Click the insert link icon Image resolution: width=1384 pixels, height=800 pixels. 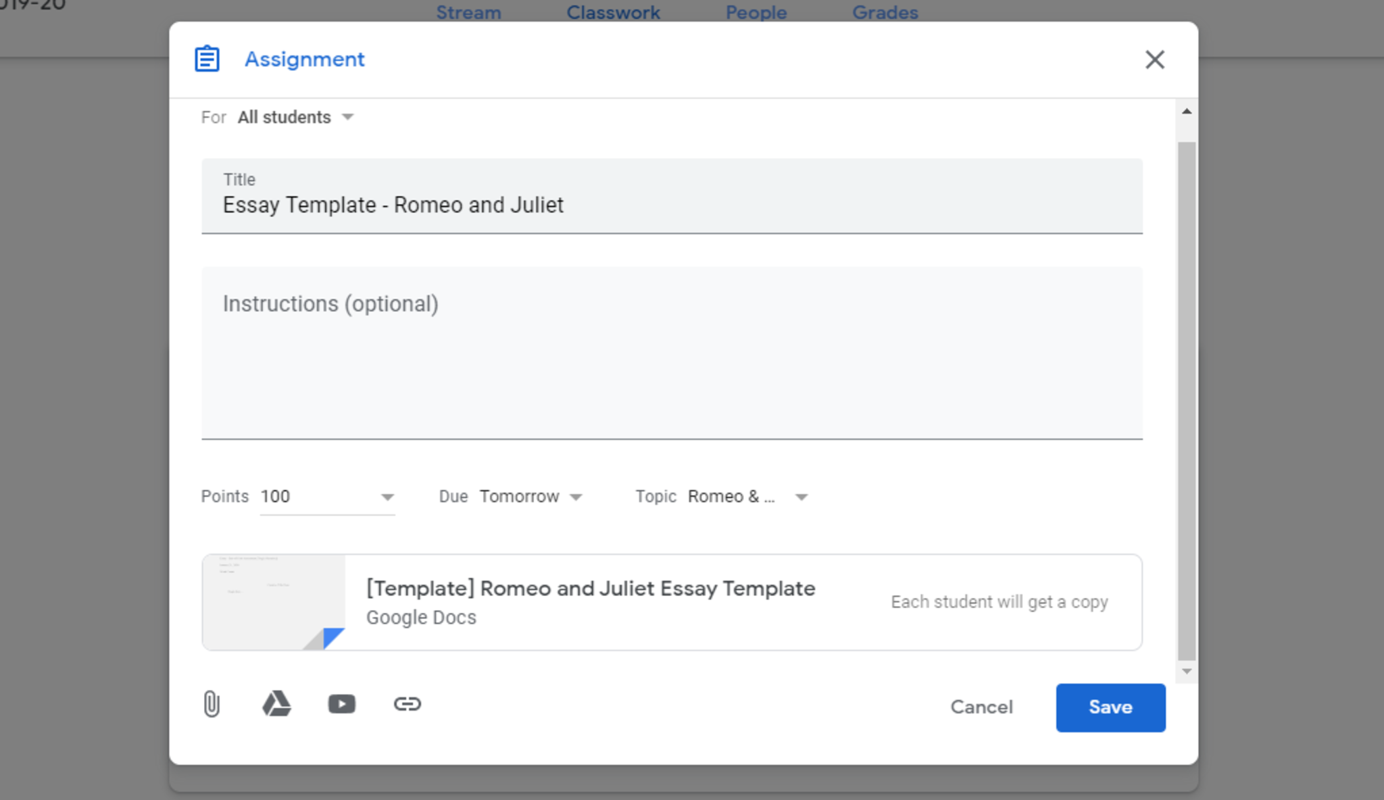click(407, 704)
